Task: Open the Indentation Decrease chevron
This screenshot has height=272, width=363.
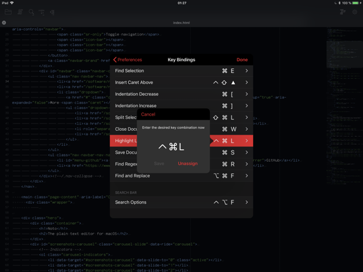Action: pos(247,94)
